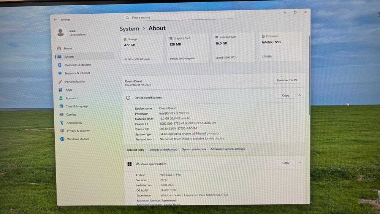Click the back arrow in Settings
380x214 pixels.
point(55,19)
